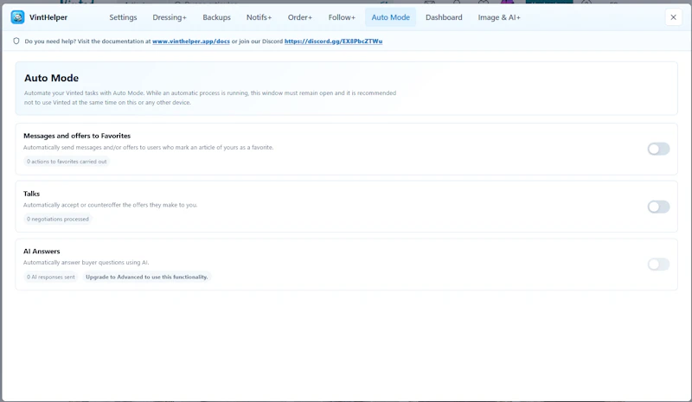Open www.vinthelper.app/docs documentation link
The width and height of the screenshot is (692, 402).
point(191,41)
